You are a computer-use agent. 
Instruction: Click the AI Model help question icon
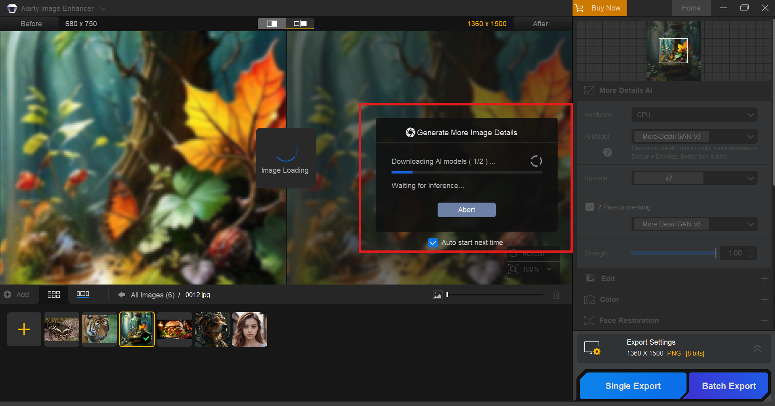[608, 152]
